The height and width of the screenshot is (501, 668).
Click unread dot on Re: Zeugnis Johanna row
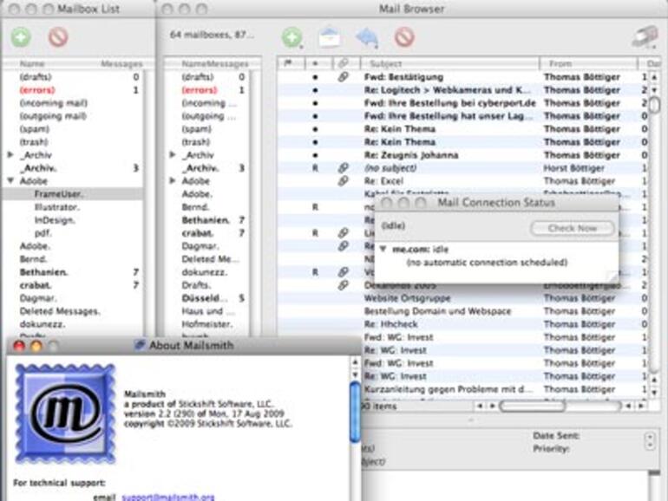tap(315, 155)
